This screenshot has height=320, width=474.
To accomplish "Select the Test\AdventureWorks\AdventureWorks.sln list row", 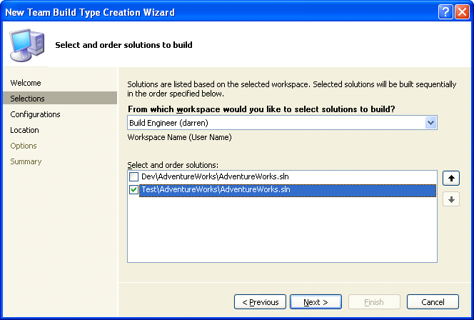I will [214, 190].
